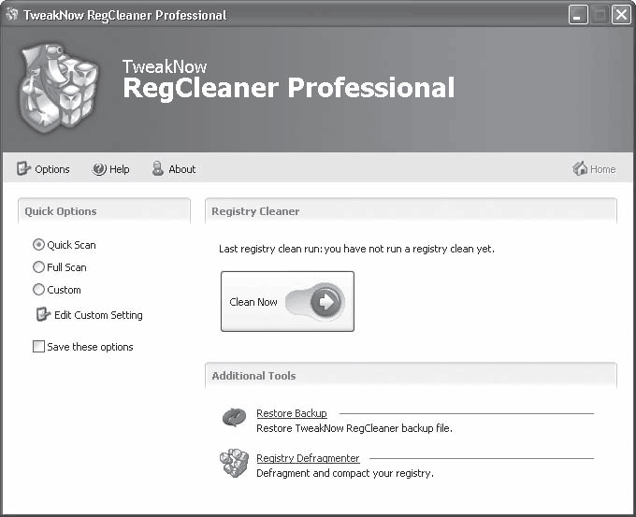Image resolution: width=636 pixels, height=517 pixels.
Task: Click the Help question mark icon
Action: click(x=99, y=168)
